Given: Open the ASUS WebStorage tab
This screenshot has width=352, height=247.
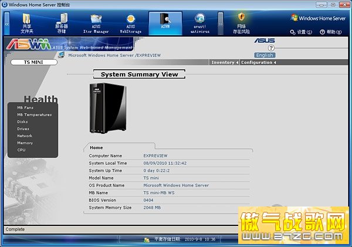Looking at the screenshot, I should pyautogui.click(x=131, y=23).
